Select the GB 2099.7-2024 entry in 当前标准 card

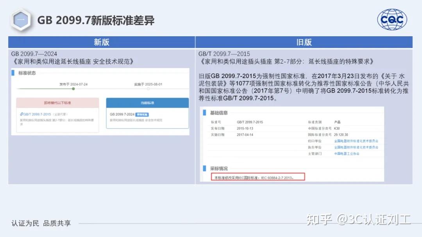point(122,114)
